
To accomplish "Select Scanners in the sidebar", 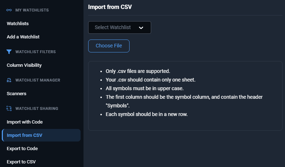I will pyautogui.click(x=17, y=94).
